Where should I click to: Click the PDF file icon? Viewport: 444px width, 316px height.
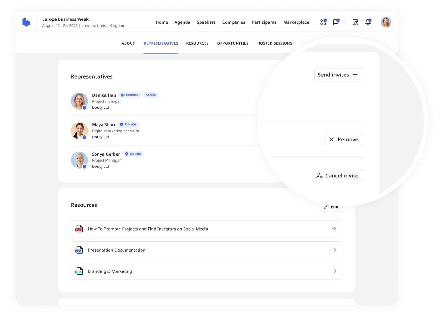point(79,229)
